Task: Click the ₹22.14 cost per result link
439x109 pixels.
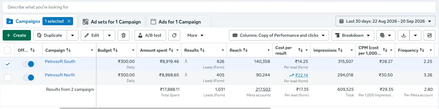Action: (x=302, y=75)
